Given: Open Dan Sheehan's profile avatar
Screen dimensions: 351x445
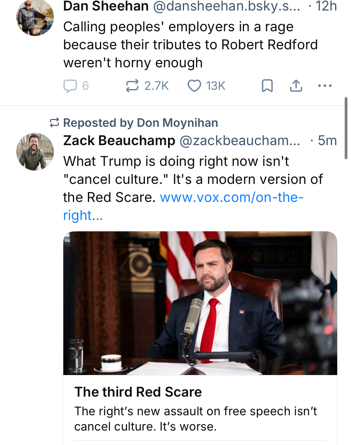Looking at the screenshot, I should pyautogui.click(x=35, y=17).
